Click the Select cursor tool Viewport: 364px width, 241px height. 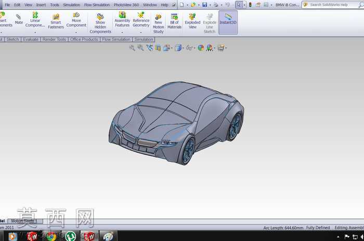(x=239, y=5)
